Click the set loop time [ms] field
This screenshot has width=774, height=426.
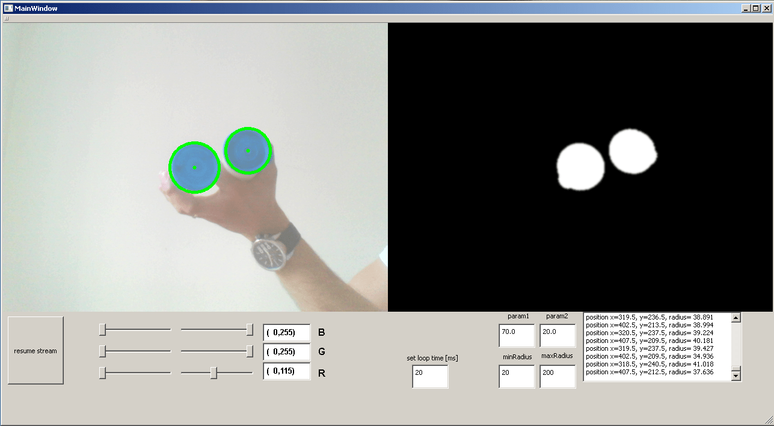(429, 377)
